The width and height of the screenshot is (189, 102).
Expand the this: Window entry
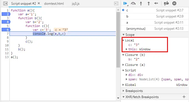(126, 49)
